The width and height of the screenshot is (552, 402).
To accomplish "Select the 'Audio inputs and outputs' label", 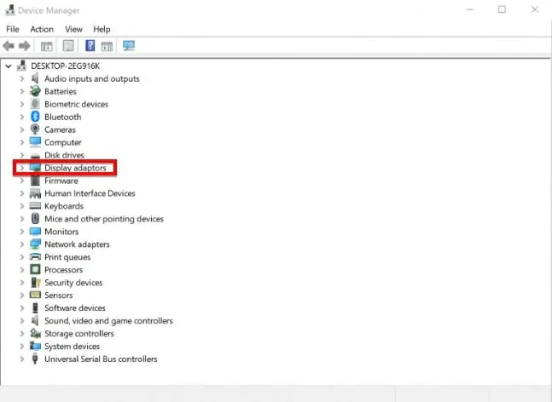I will [x=92, y=78].
